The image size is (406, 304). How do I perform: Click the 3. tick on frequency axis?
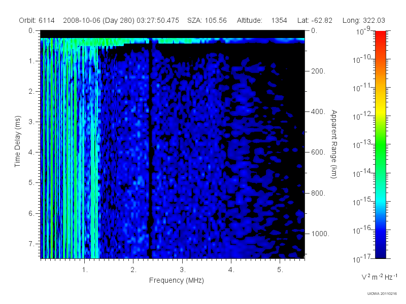coord(183,270)
